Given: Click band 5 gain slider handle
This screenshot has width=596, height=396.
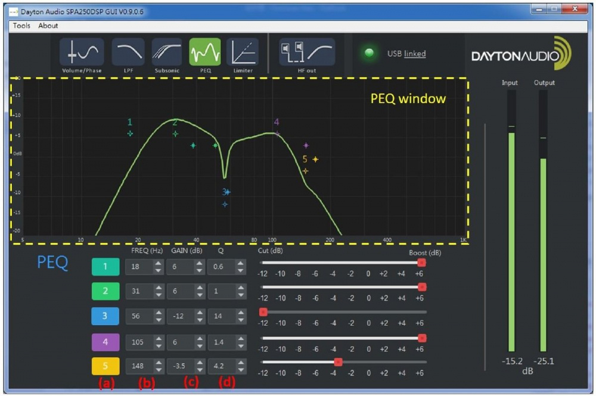Looking at the screenshot, I should (338, 361).
